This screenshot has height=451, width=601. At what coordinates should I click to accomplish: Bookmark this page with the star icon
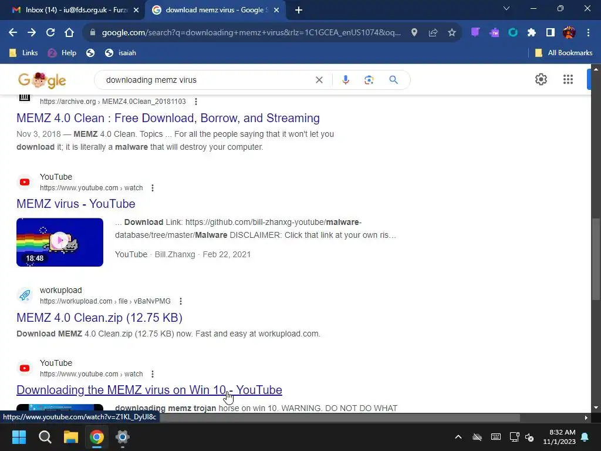[452, 33]
